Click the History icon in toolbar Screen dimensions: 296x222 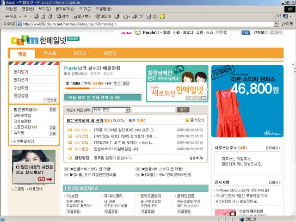coord(117,17)
